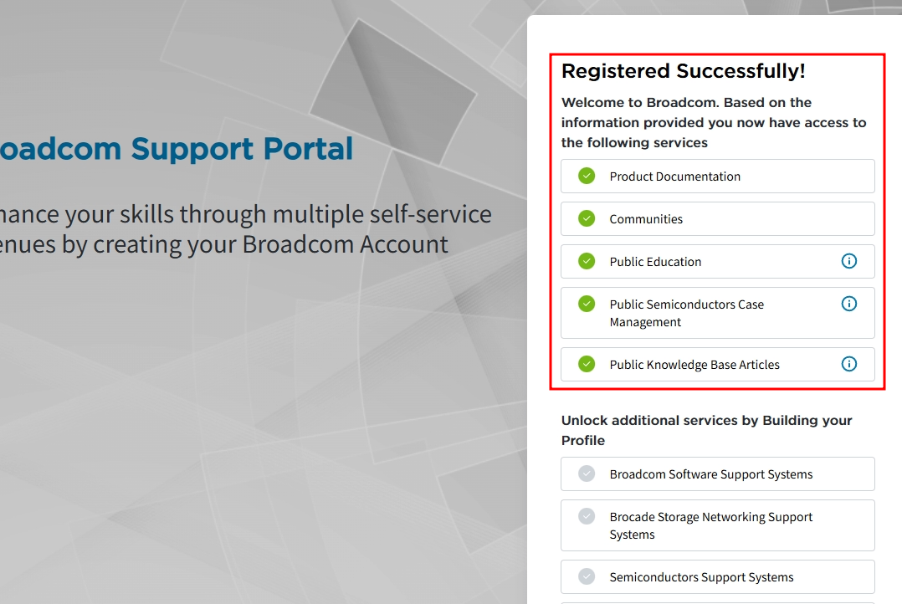Click green checkmark next to Communities
902x604 pixels.
point(587,218)
